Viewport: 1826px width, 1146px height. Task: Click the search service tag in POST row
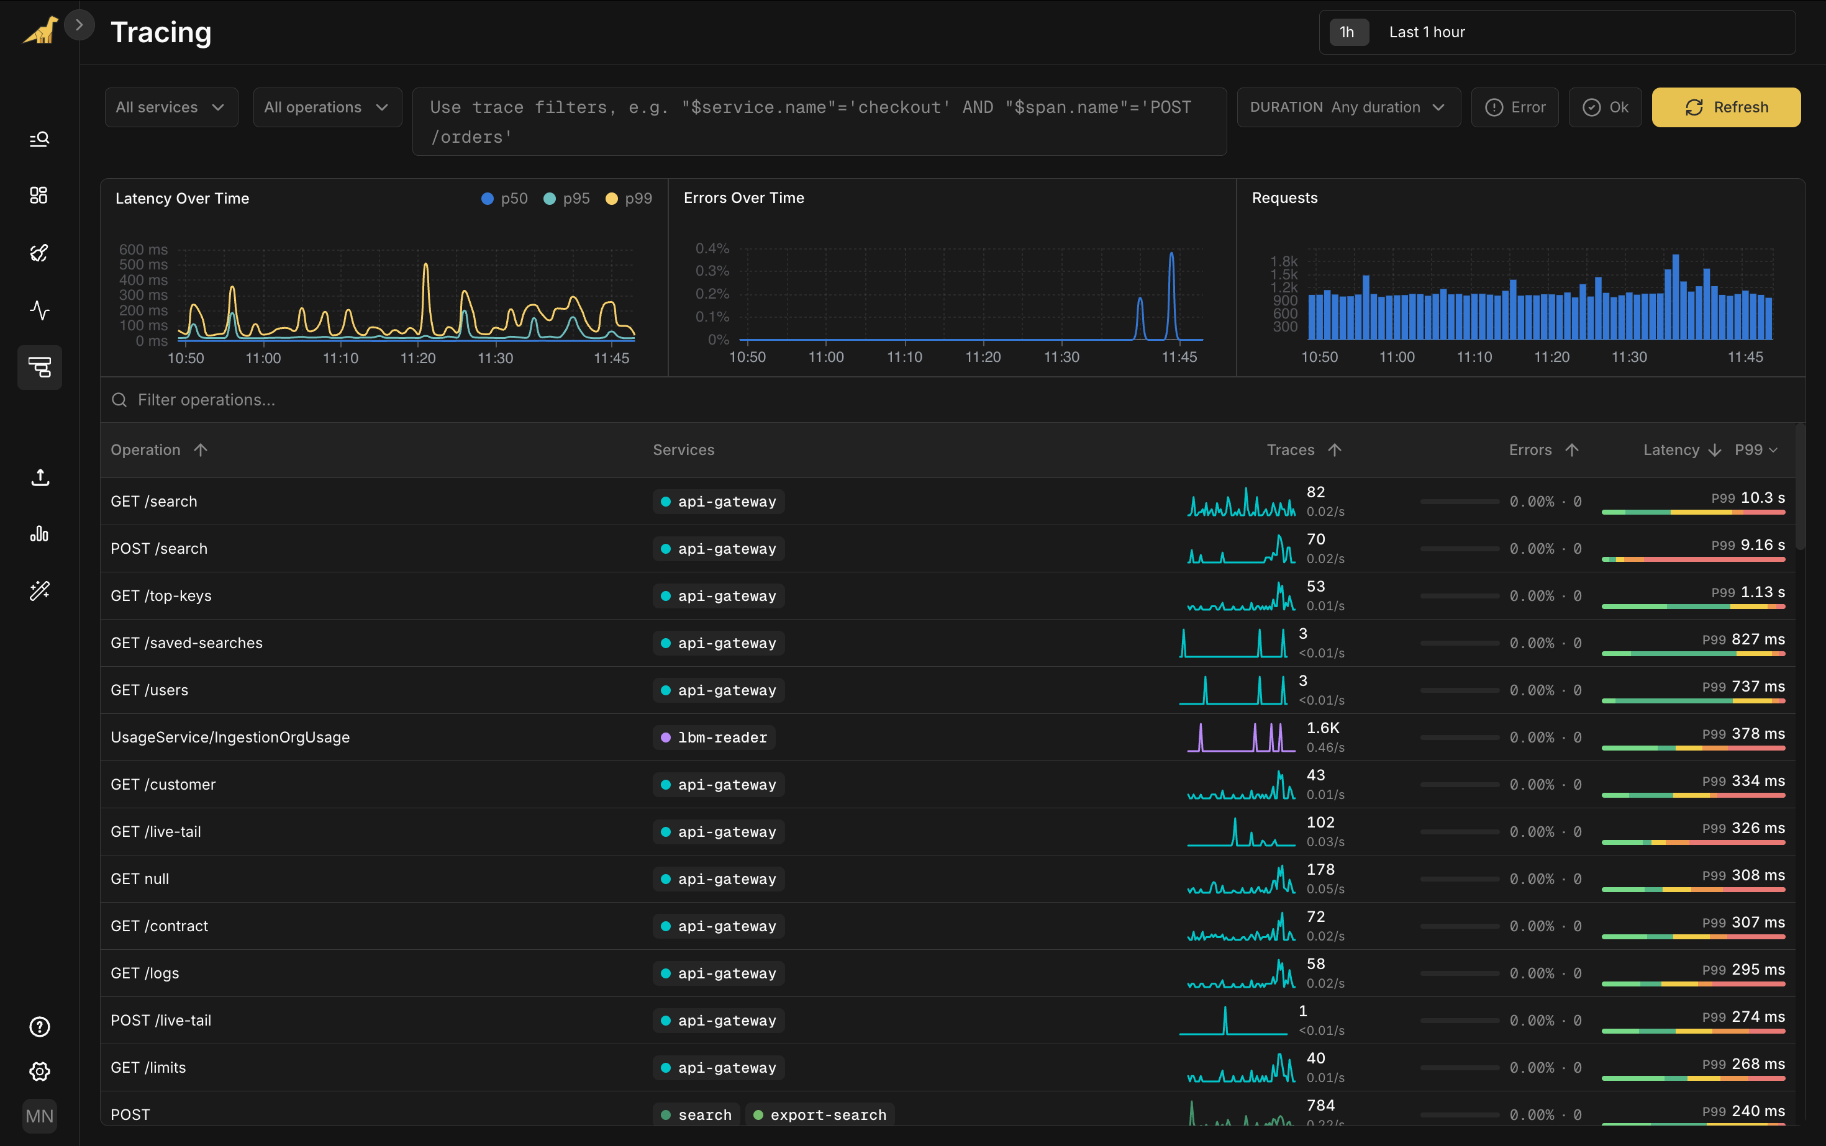(696, 1114)
